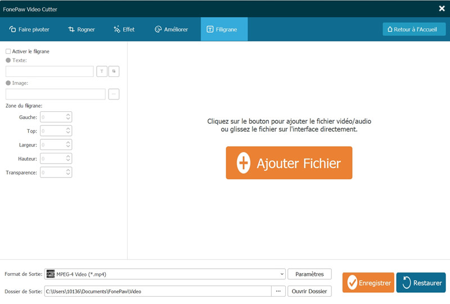This screenshot has height=304, width=450.
Task: Open the Faire pivoter tab
Action: (x=30, y=29)
